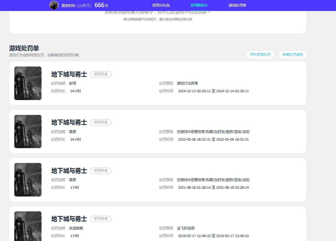Click time range starting 2019-03-17 12:49:10
Viewport: 336px width, 241px height.
(x=213, y=236)
